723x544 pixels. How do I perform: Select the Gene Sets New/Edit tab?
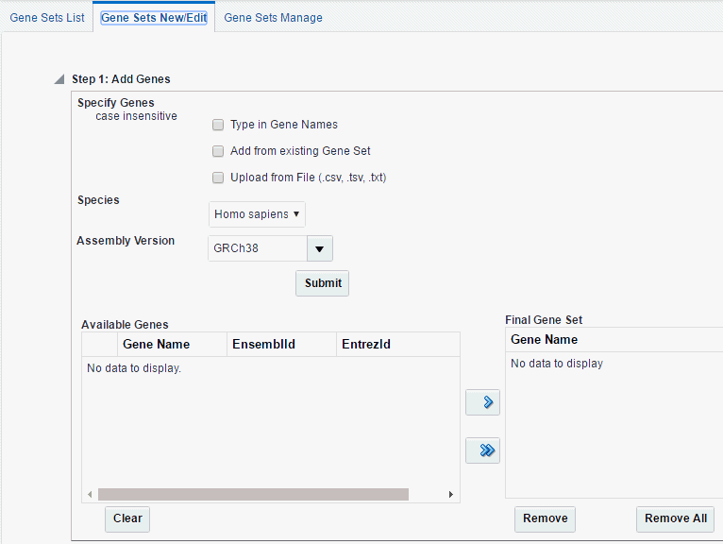pyautogui.click(x=154, y=18)
